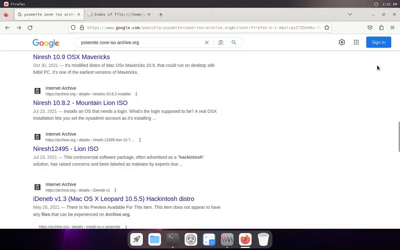The width and height of the screenshot is (400, 250).
Task: Open the power menu in the top bar
Action: 376,4
